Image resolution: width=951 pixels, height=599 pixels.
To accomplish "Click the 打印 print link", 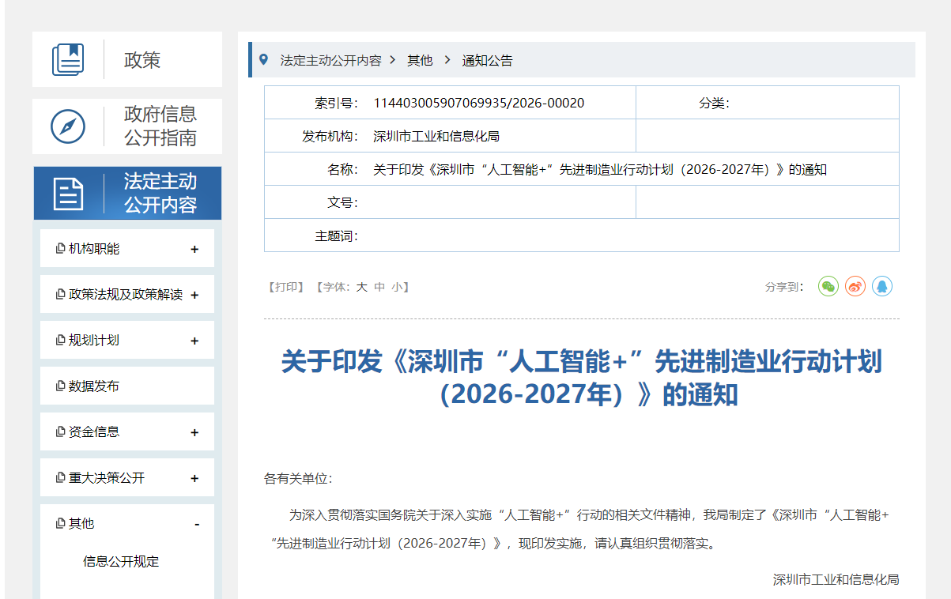I will [x=285, y=287].
